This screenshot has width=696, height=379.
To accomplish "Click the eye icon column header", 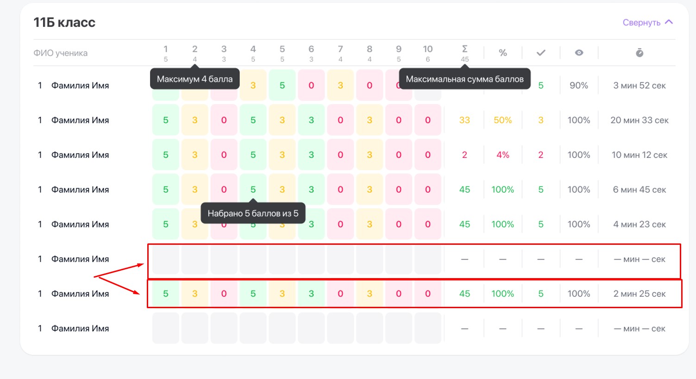I will [579, 53].
